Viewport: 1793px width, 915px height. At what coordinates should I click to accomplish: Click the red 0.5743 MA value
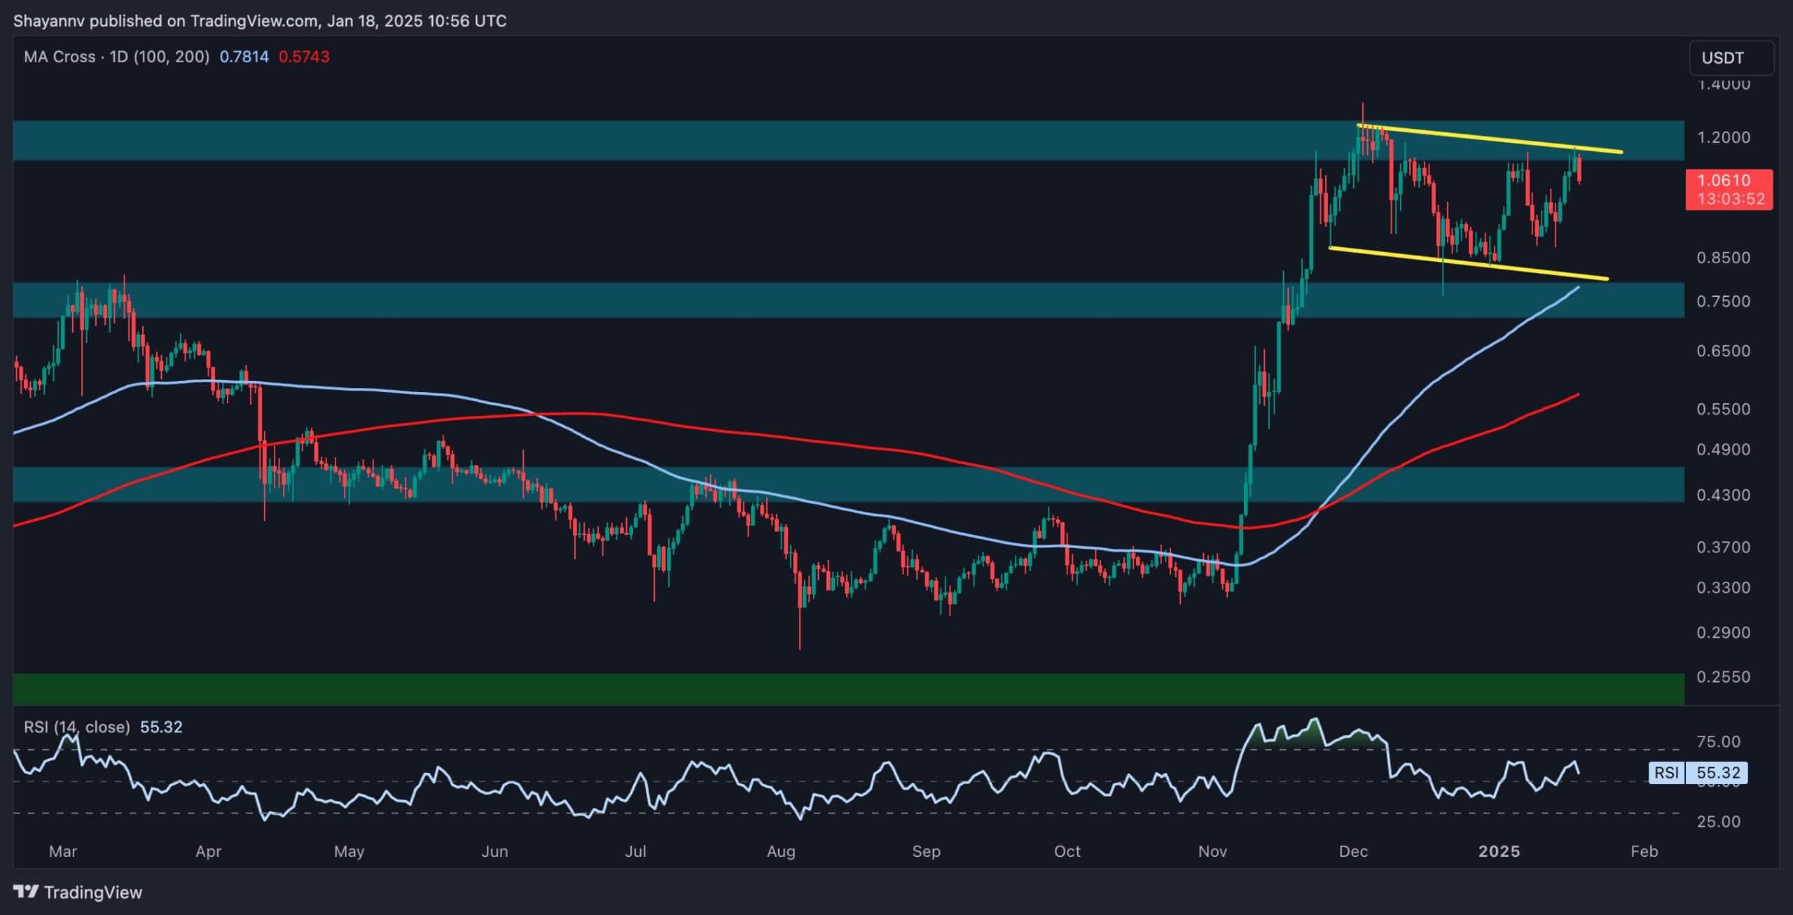[304, 57]
